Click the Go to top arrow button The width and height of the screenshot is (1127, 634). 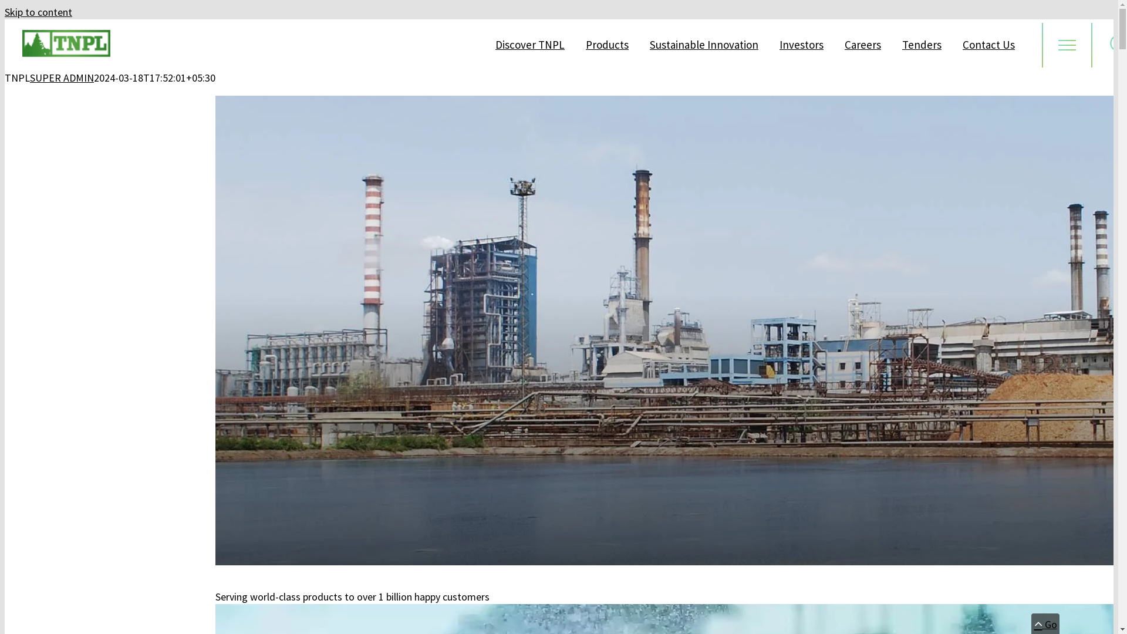click(x=1045, y=624)
